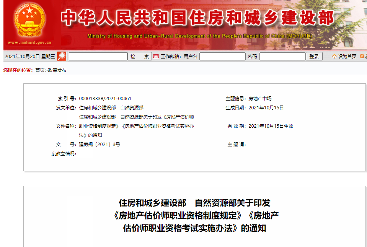
Task: Click the 密码 password field
Action: tap(282, 57)
